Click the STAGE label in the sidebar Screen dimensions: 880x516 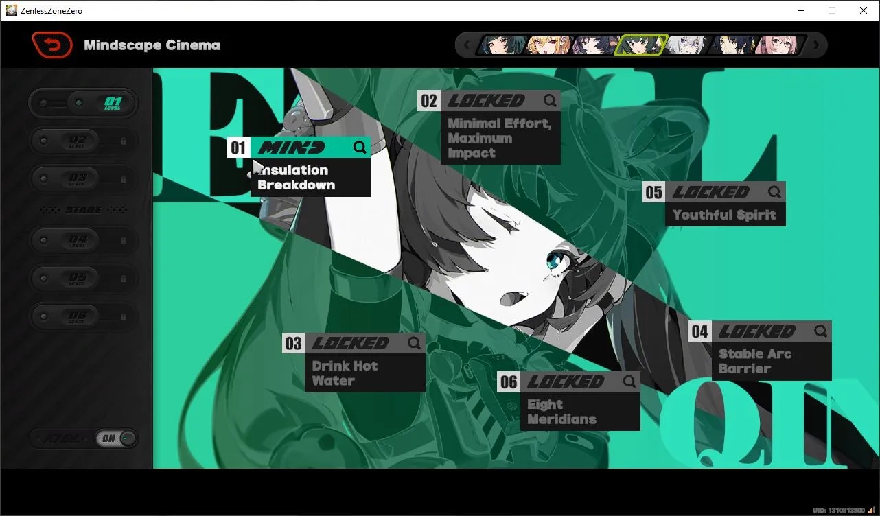click(83, 210)
